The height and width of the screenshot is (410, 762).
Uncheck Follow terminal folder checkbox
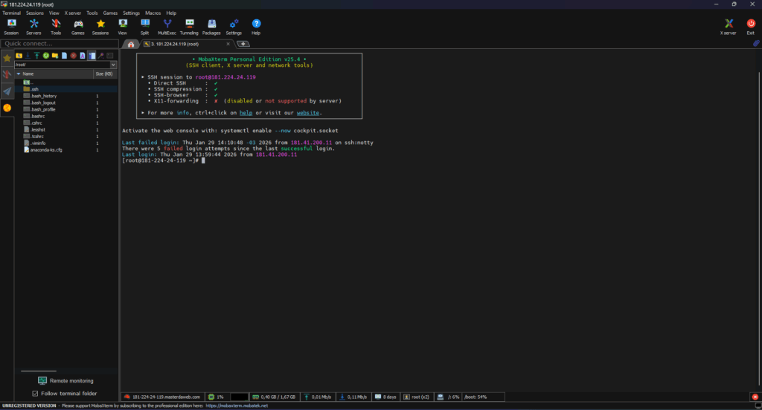[x=35, y=393]
